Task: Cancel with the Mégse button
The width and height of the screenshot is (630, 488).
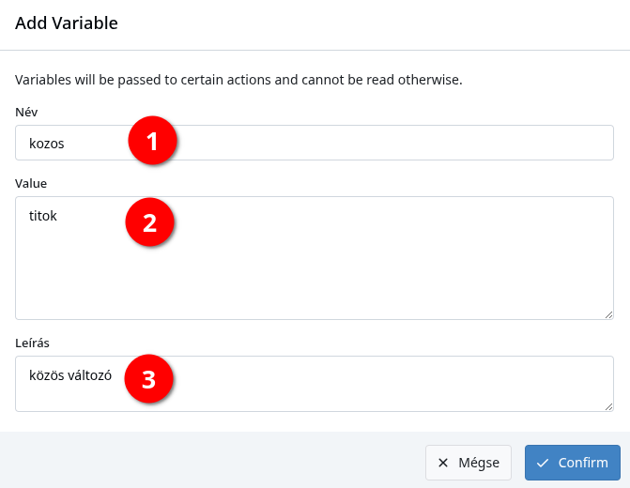Action: (x=469, y=463)
